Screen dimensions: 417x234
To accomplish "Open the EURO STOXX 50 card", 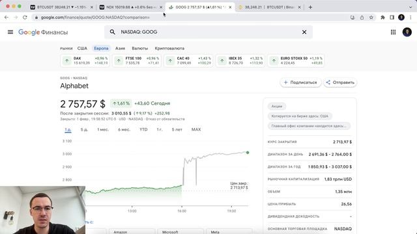I will [x=296, y=60].
